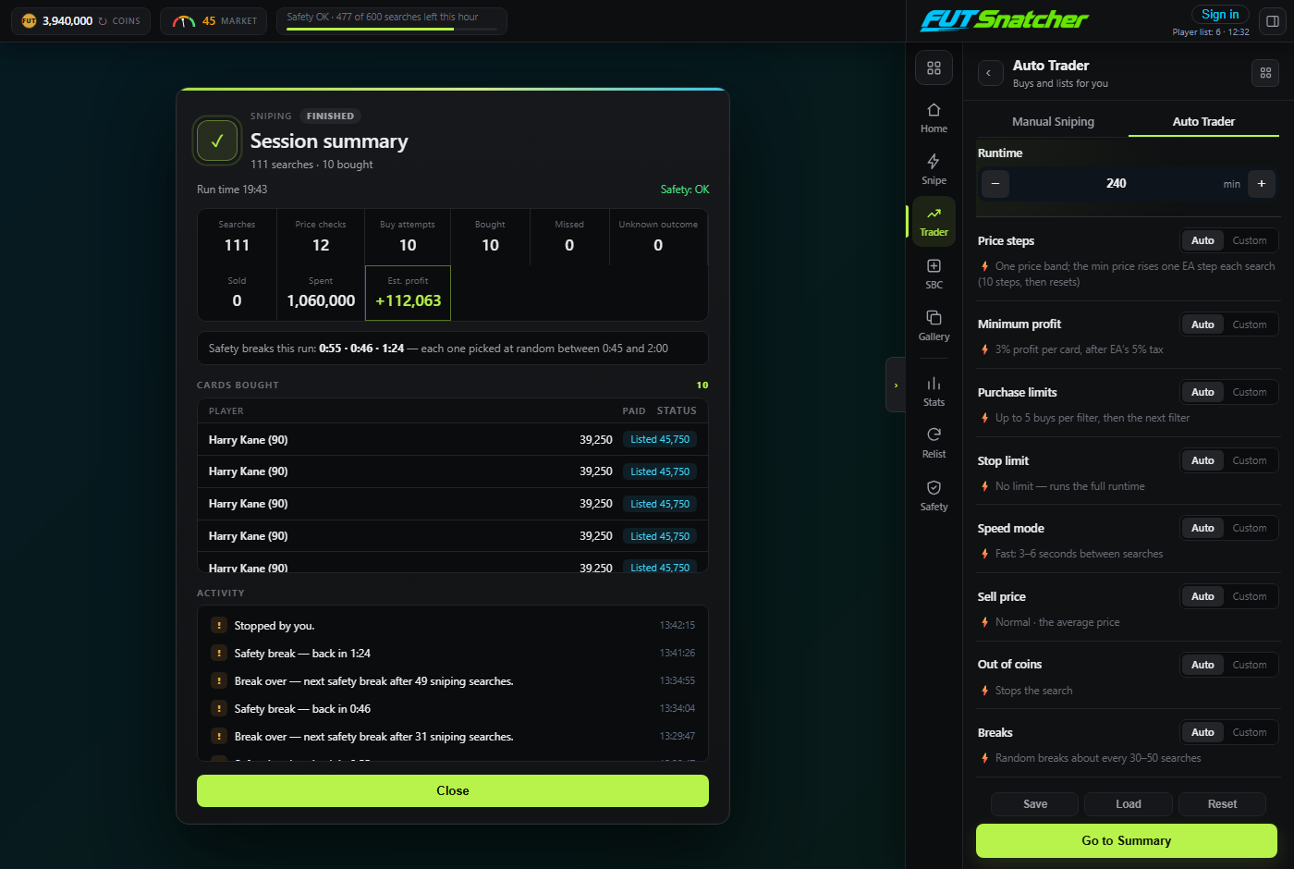Click the Go to Summary button

(1127, 840)
